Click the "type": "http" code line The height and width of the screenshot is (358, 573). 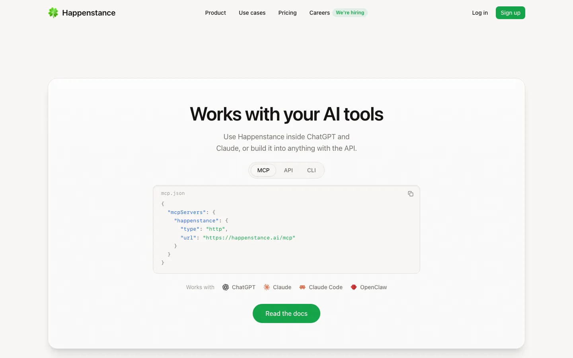[x=204, y=229]
